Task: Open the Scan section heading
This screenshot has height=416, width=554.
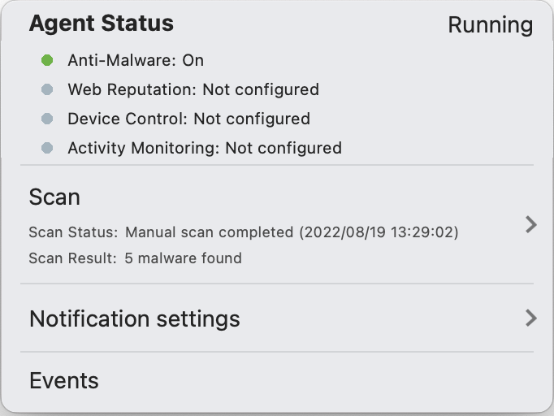Action: (54, 197)
